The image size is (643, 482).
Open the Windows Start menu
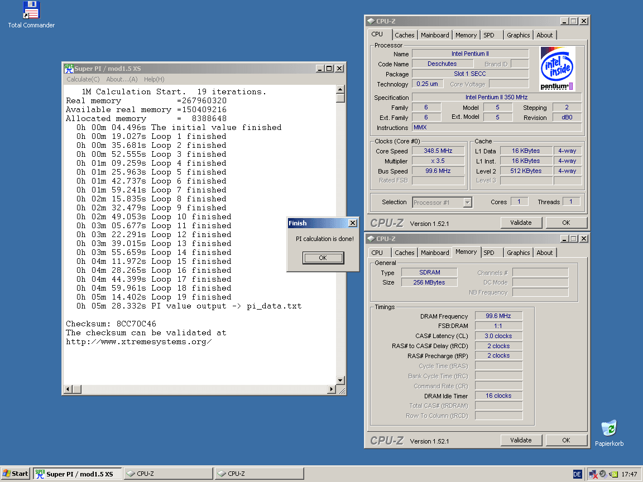click(x=16, y=474)
